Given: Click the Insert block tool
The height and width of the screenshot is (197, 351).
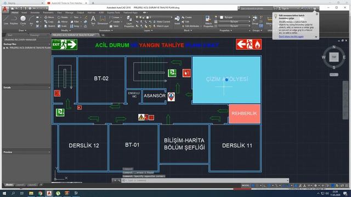Looking at the screenshot, I should click(x=177, y=20).
